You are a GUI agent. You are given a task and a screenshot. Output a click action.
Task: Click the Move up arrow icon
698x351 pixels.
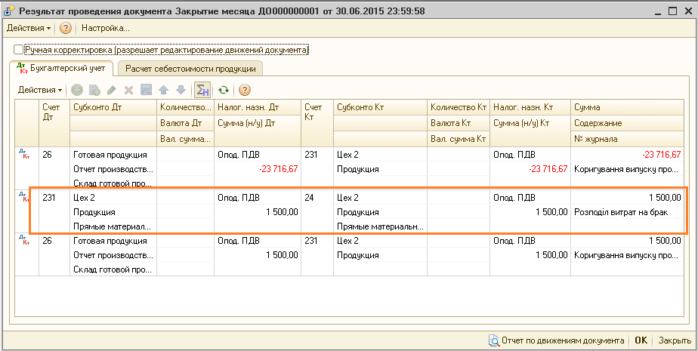click(x=163, y=91)
